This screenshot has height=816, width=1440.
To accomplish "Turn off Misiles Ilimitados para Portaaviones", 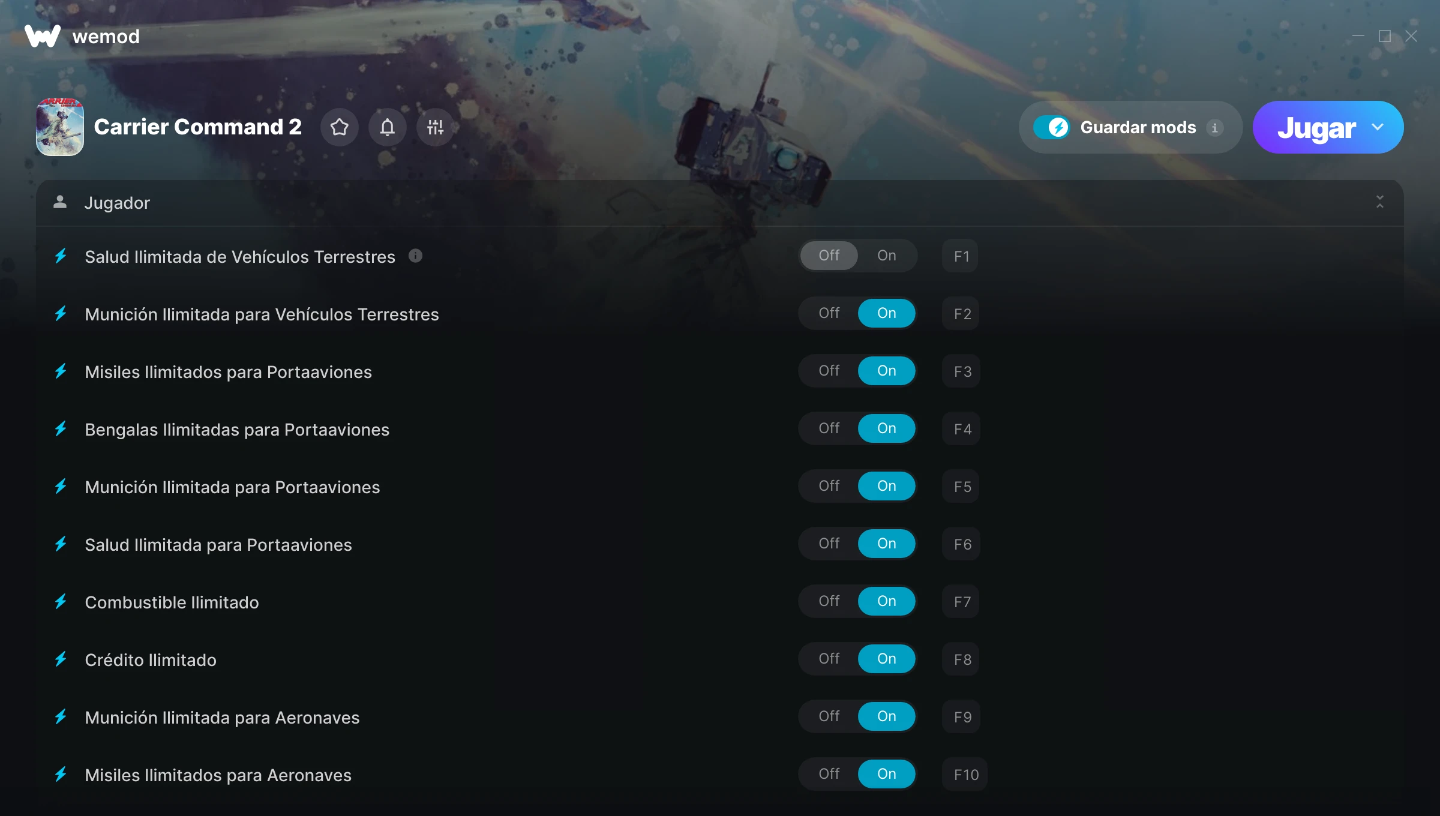I will pos(829,371).
